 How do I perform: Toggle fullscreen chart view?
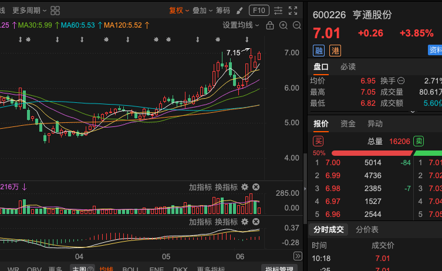pos(293,11)
